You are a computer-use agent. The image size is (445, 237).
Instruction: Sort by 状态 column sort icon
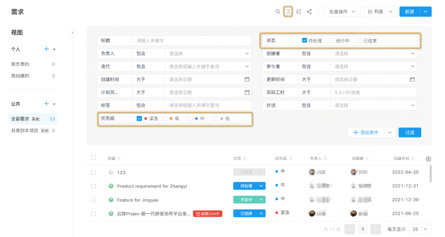coord(245,158)
